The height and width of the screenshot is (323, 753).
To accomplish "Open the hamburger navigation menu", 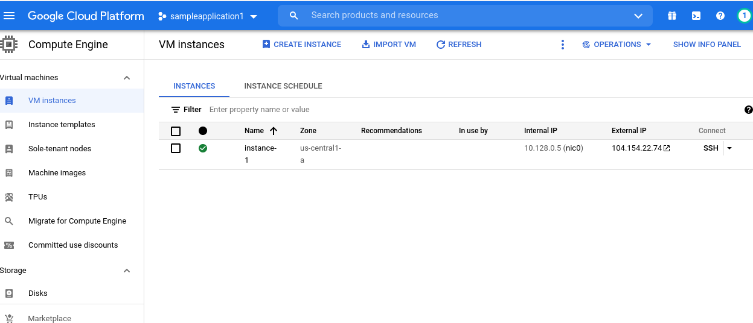I will point(9,16).
